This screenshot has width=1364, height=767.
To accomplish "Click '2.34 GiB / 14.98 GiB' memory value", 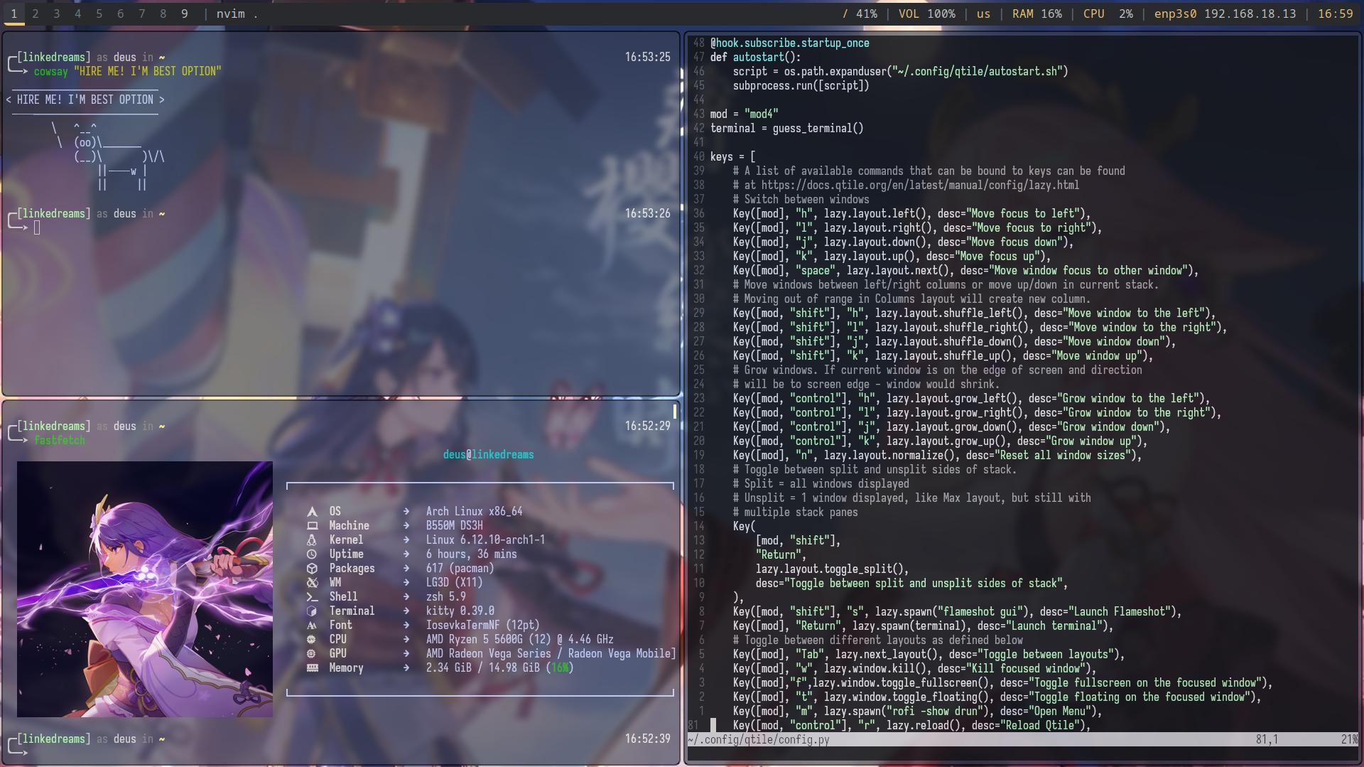I will pyautogui.click(x=482, y=667).
